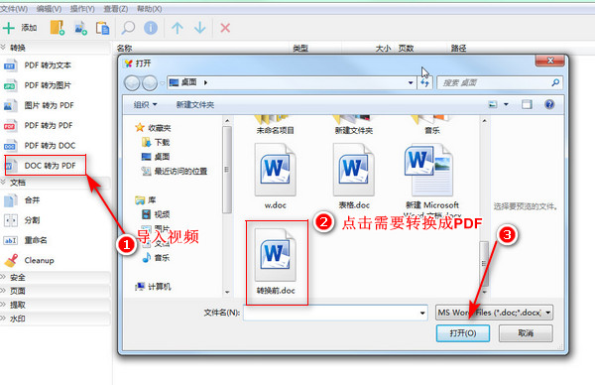Click the paste clipboard icon in toolbar
This screenshot has width=595, height=385.
(x=102, y=28)
